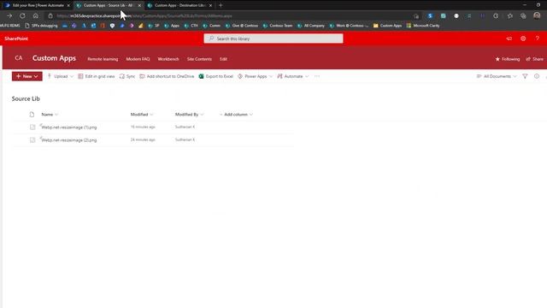Open the Custom Apps bookmark folder
This screenshot has height=308, width=547.
tap(387, 26)
